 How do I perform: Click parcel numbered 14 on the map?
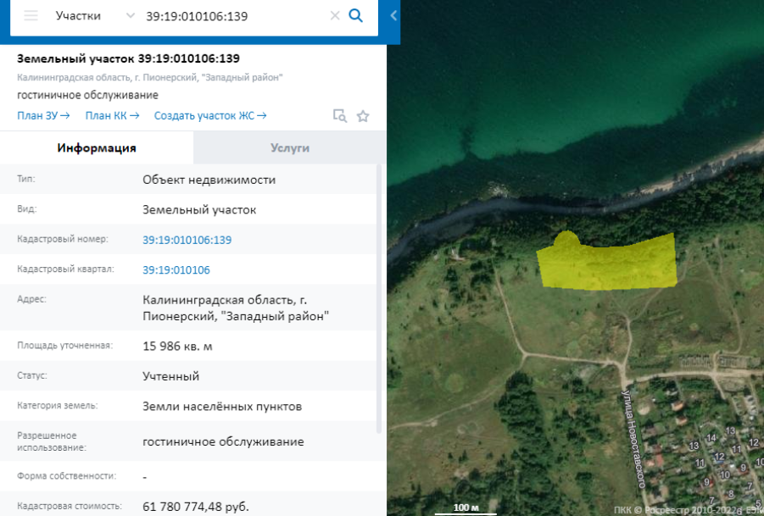pos(711,438)
